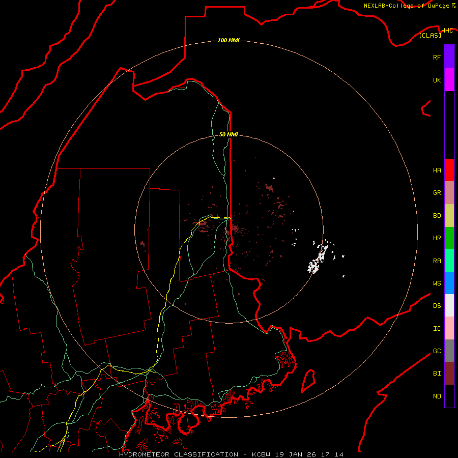Click the magenta UK color swatch
Screen dimensions: 458x458
[x=449, y=80]
